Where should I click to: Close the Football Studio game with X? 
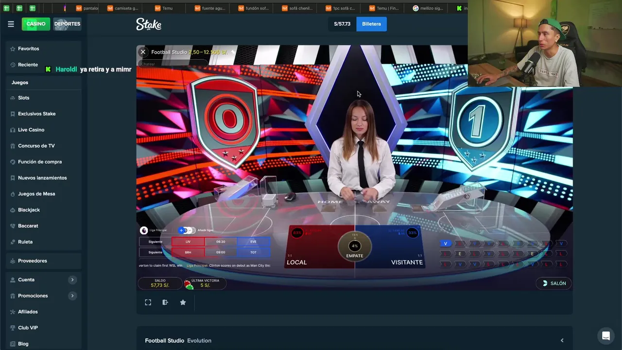coord(143,52)
